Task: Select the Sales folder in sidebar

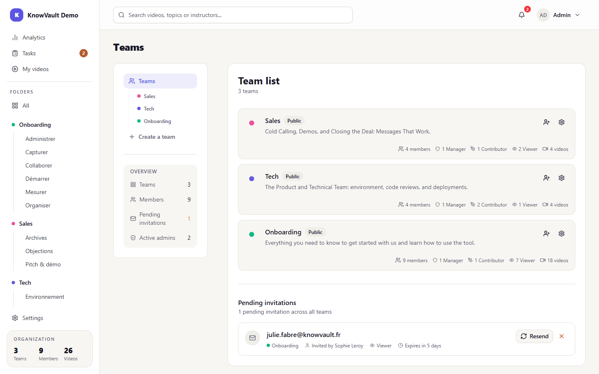Action: pos(26,224)
